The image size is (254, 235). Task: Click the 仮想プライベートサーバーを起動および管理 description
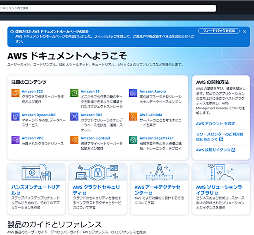click(x=101, y=146)
